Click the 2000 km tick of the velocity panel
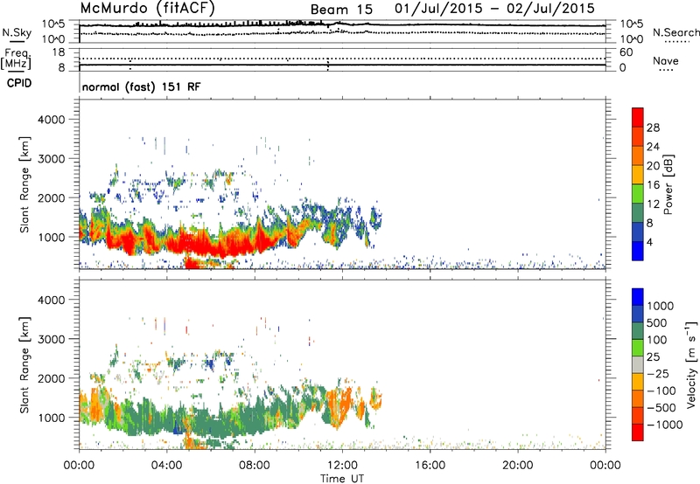Viewport: 700px width, 484px height. click(52, 378)
